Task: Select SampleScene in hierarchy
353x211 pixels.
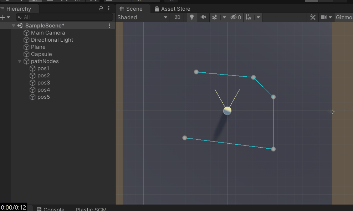Action: [x=45, y=26]
